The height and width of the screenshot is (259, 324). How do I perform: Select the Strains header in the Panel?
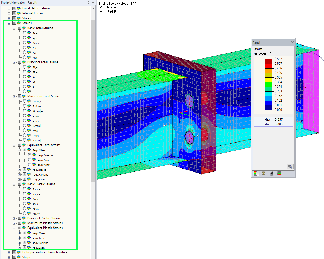pos(258,49)
